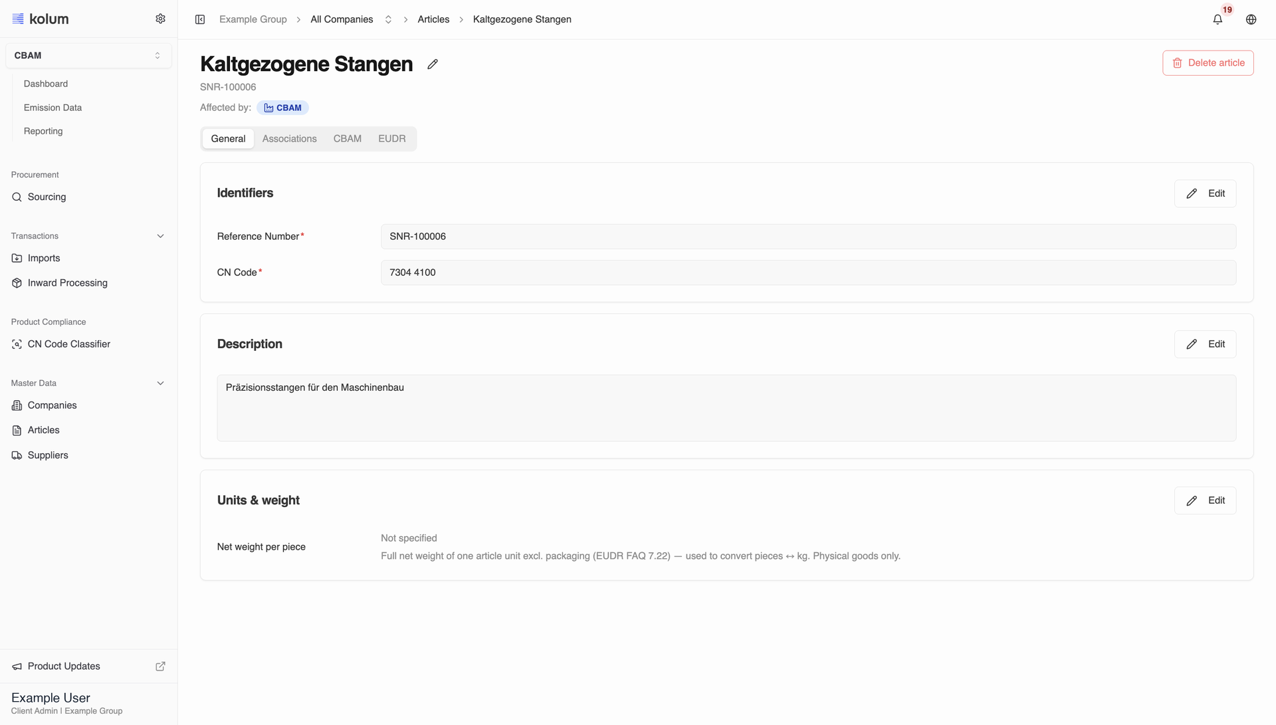Open Reporting in the sidebar
Image resolution: width=1276 pixels, height=725 pixels.
coord(43,132)
